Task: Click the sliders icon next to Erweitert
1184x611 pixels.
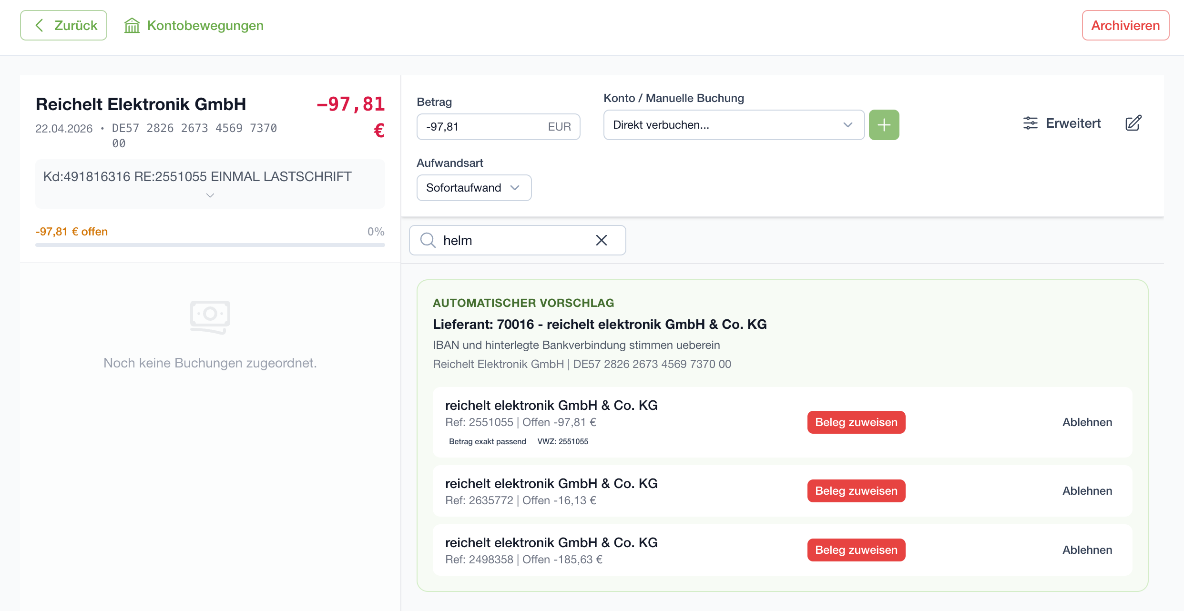Action: click(1030, 123)
